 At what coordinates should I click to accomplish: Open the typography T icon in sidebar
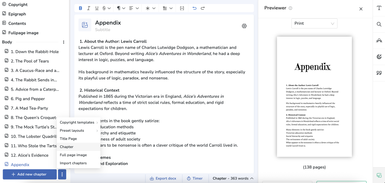coord(379,8)
